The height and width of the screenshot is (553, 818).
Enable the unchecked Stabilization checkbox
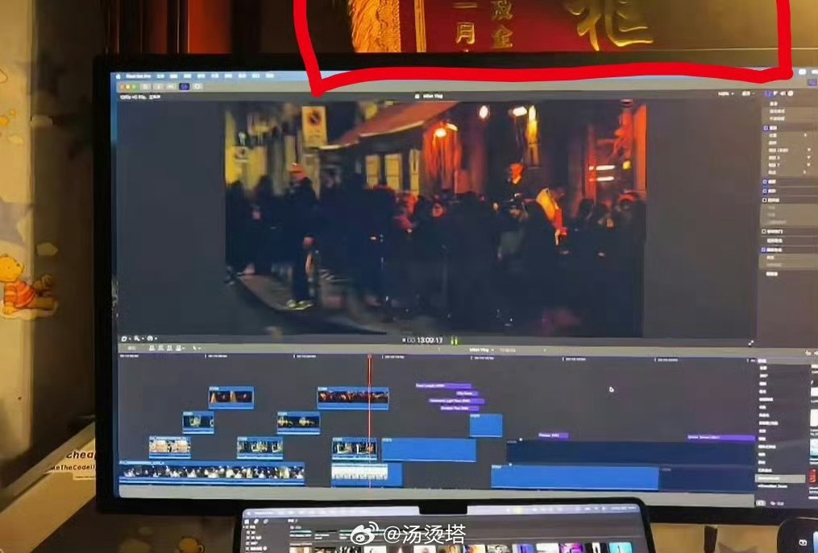[765, 200]
